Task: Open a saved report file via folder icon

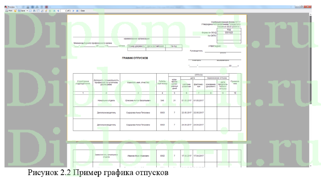Action: coord(15,11)
